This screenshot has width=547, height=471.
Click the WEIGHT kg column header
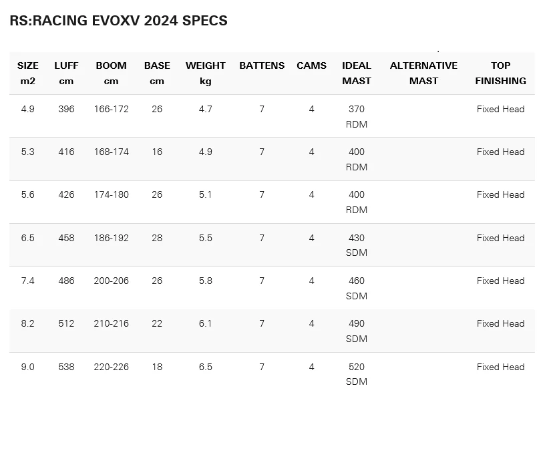pos(205,73)
